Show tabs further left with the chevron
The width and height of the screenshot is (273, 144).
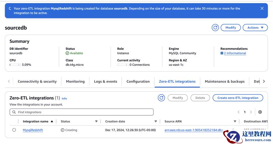(x=9, y=81)
